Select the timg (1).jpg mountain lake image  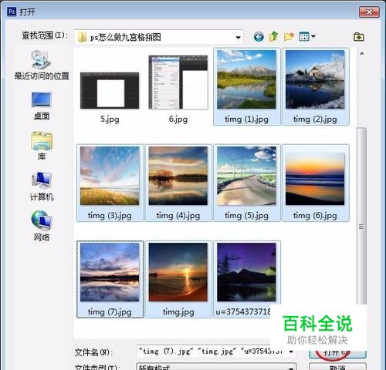[x=246, y=79]
